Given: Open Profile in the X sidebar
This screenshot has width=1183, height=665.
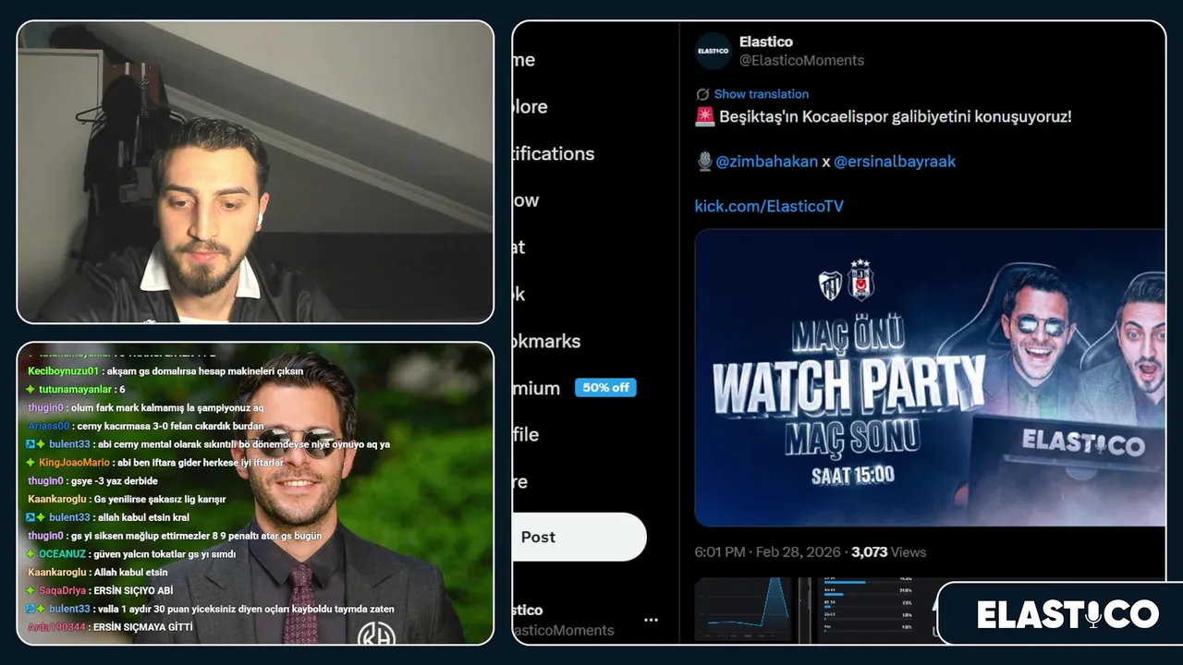Looking at the screenshot, I should click(526, 434).
